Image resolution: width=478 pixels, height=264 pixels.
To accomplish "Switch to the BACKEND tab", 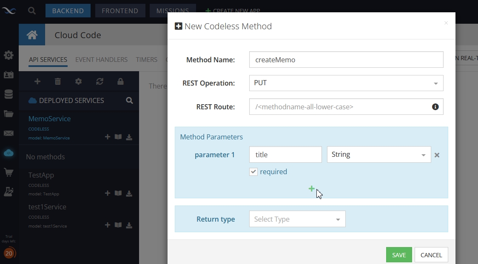I will coord(68,11).
